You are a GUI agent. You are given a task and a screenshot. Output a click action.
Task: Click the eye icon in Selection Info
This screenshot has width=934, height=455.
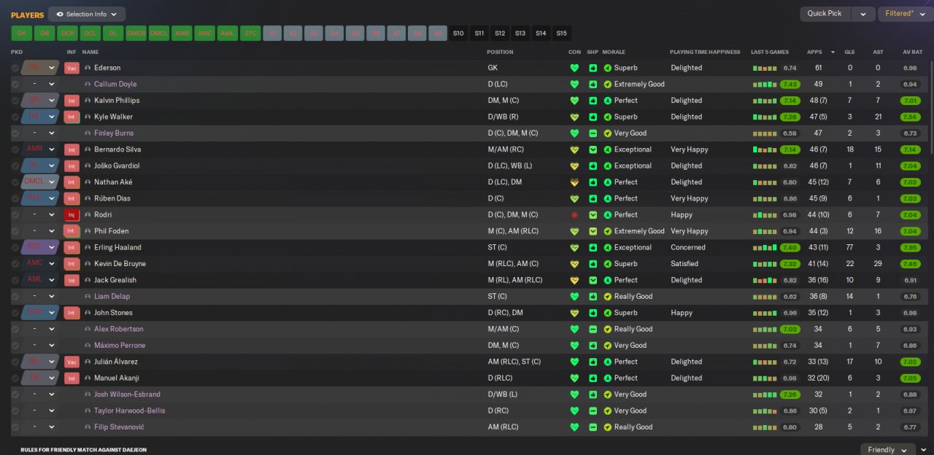(x=60, y=14)
